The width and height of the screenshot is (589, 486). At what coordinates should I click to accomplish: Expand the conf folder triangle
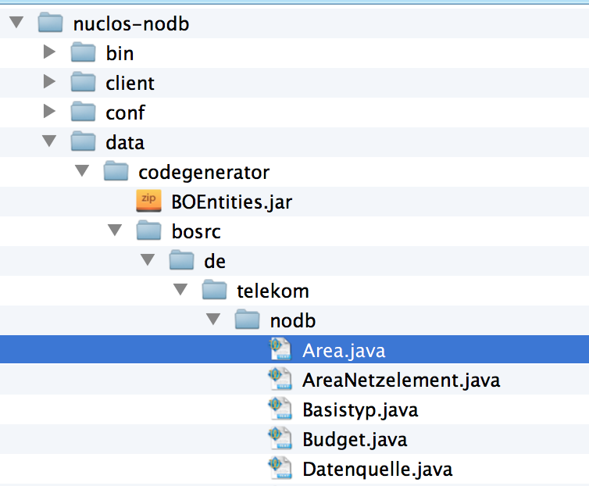pyautogui.click(x=49, y=111)
